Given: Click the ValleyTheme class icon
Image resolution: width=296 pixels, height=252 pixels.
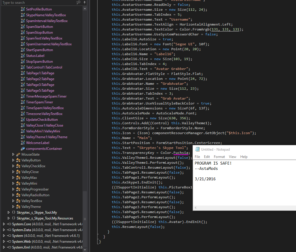Looking at the screenshot, I should coord(18,207).
